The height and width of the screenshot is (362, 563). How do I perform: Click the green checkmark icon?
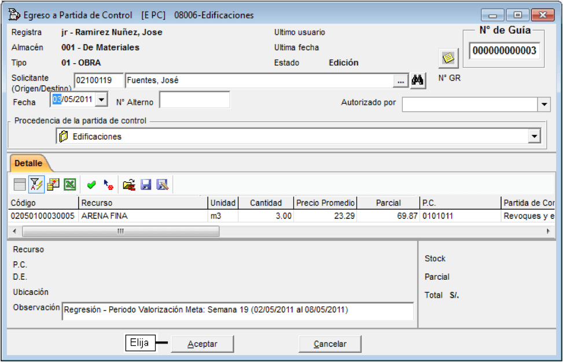pos(91,185)
